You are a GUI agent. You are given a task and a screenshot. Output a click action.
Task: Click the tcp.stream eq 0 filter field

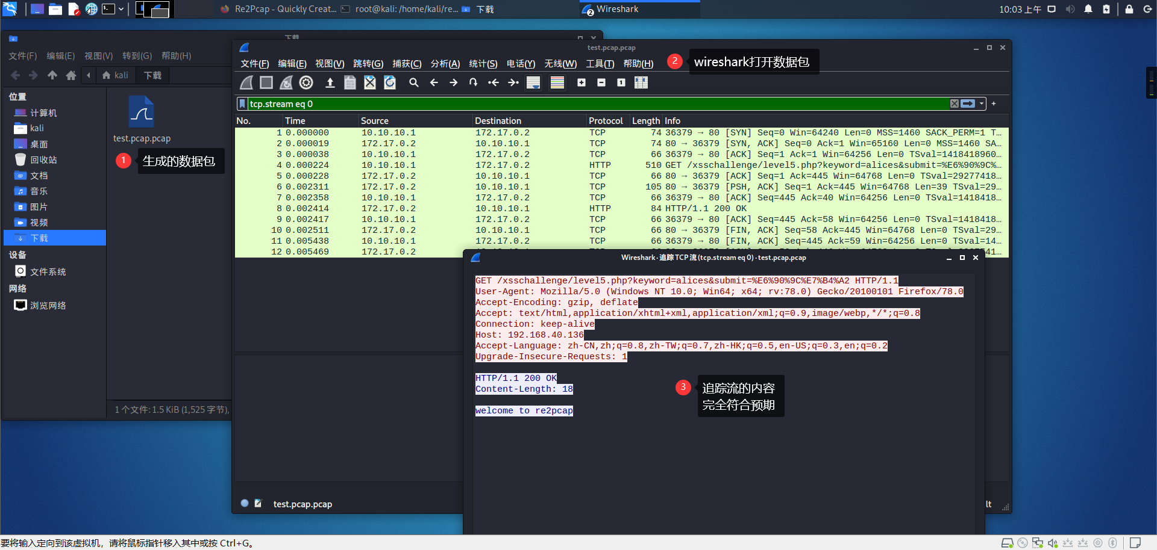[x=598, y=104]
